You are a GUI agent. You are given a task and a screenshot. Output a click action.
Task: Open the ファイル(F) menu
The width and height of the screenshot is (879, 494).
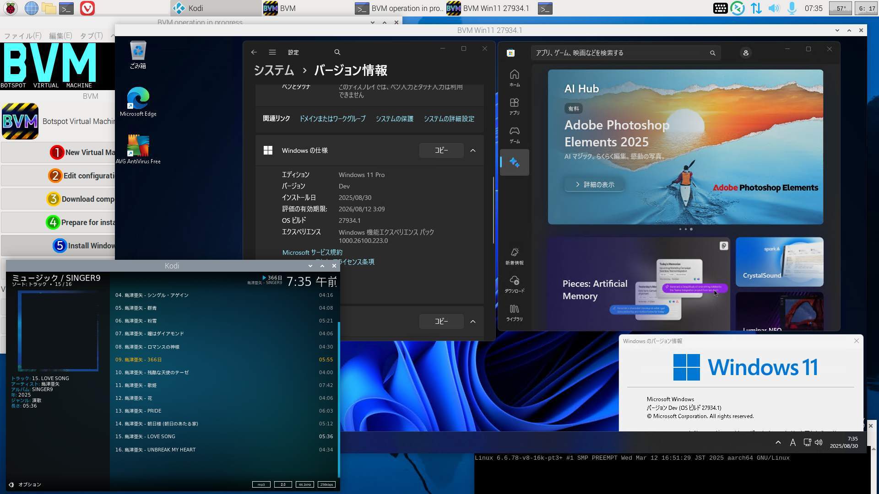coord(22,36)
